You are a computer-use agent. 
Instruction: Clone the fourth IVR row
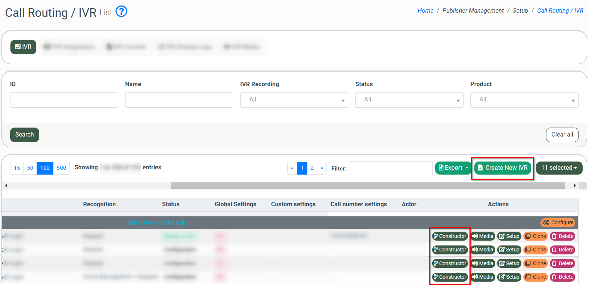[x=536, y=277]
